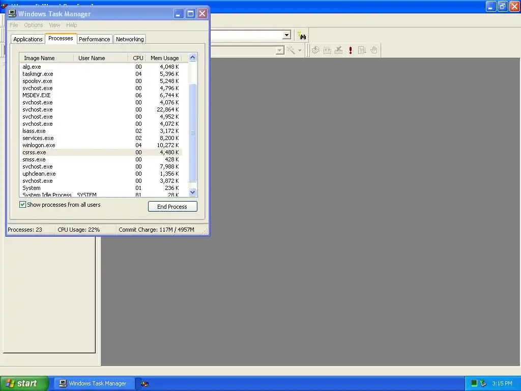521x391 pixels.
Task: Select the System process row
Action: (x=101, y=188)
